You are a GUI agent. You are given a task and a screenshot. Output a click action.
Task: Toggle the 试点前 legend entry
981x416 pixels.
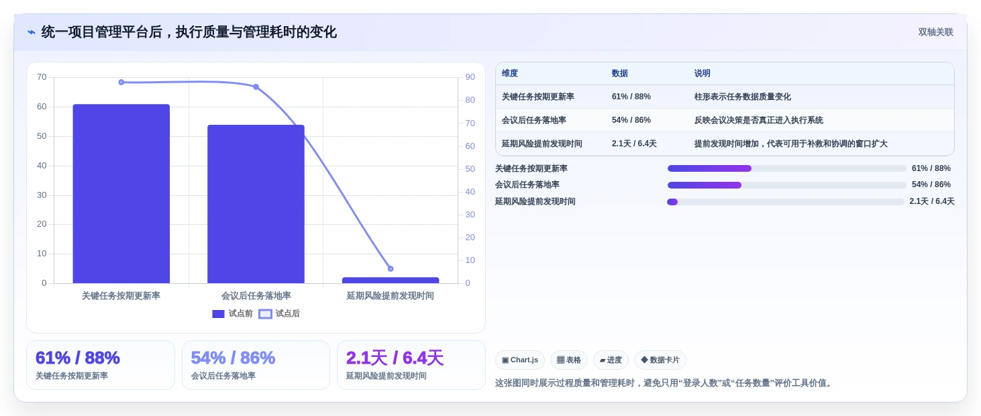[x=232, y=314]
